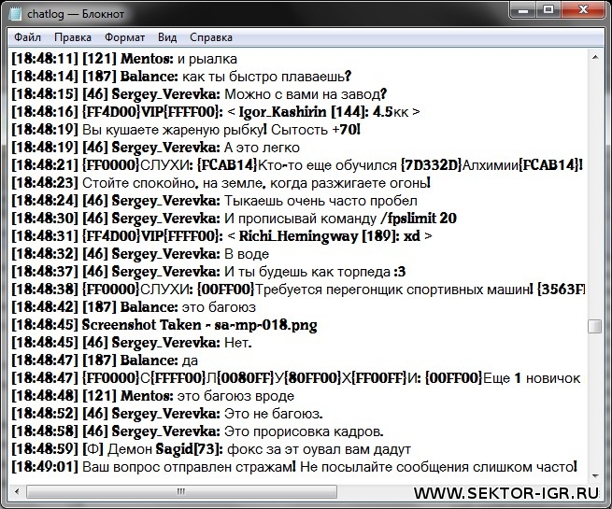The width and height of the screenshot is (612, 509).
Task: Click text 'Это не багоюз.'
Action: coord(274,414)
